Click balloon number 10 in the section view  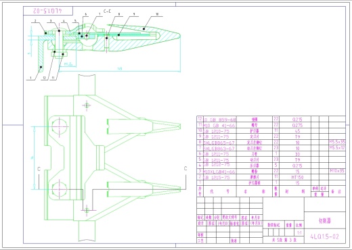click(157, 14)
